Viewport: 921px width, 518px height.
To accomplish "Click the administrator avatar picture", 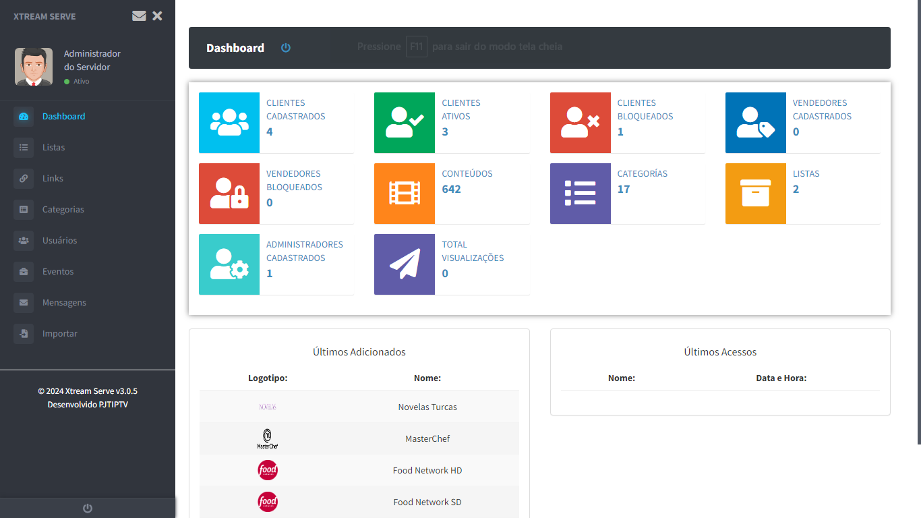I will pyautogui.click(x=34, y=67).
